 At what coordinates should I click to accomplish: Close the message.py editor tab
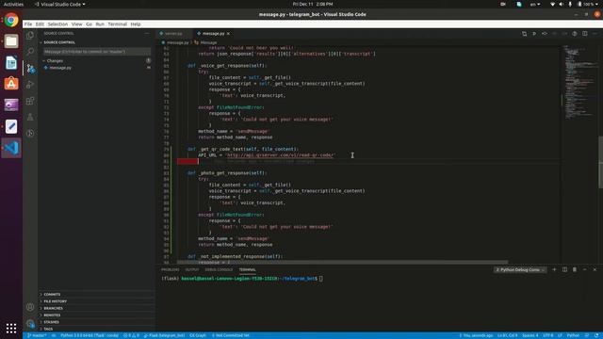tap(228, 34)
